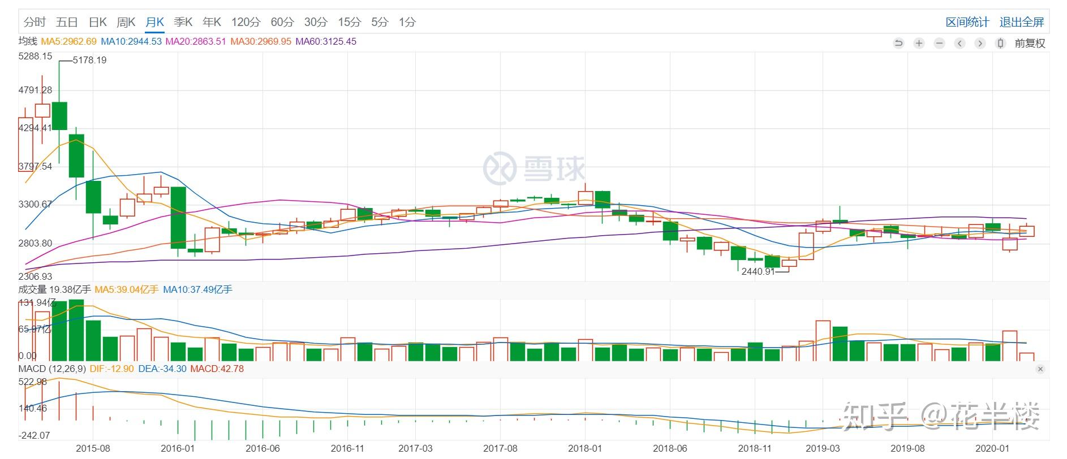Click the 2015-08 date axis label

[x=93, y=448]
